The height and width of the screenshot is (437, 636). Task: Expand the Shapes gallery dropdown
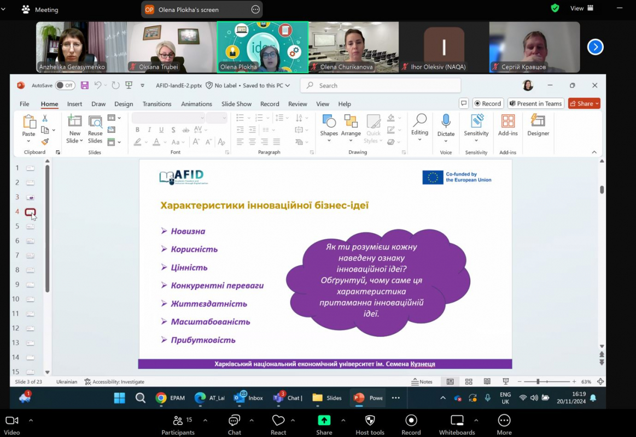(329, 141)
